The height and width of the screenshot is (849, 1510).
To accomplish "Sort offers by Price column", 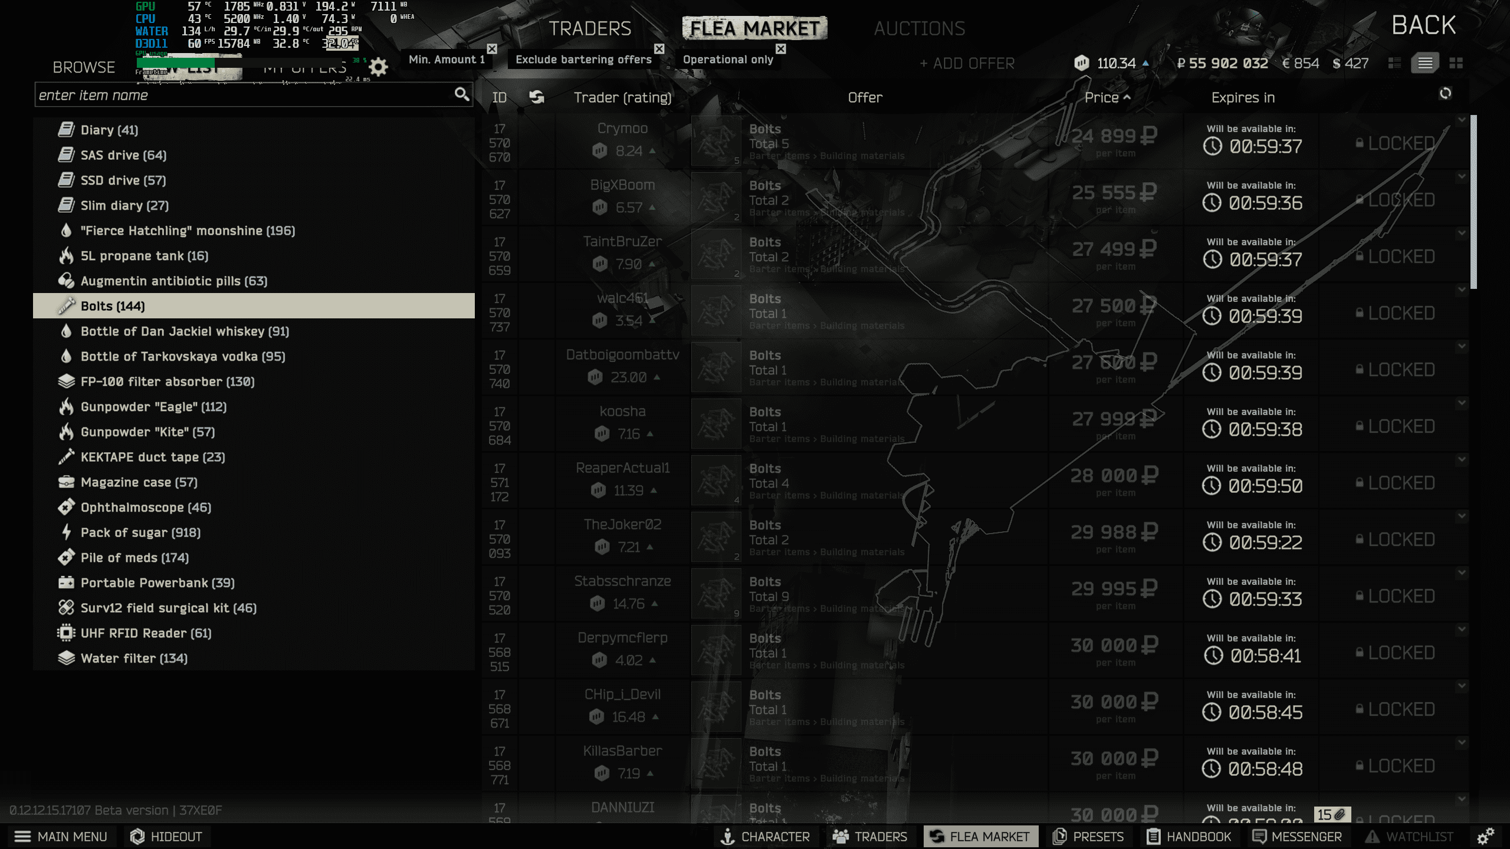I will pyautogui.click(x=1107, y=97).
